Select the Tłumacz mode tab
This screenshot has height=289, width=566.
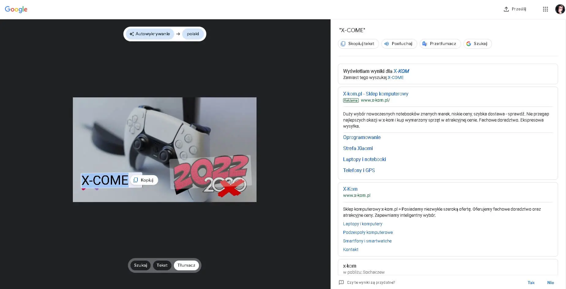(186, 265)
